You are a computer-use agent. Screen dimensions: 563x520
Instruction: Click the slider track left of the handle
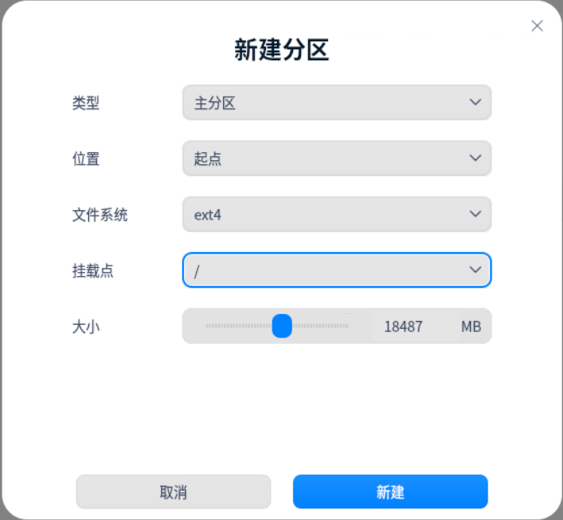coord(237,326)
